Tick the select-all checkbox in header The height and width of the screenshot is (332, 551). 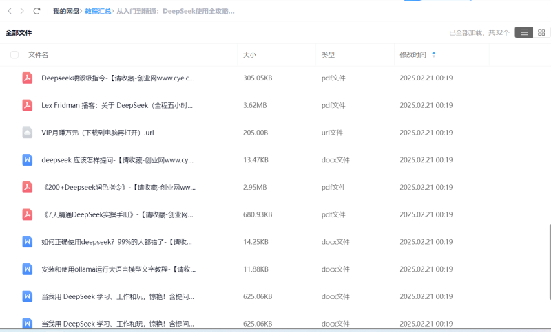pos(14,55)
